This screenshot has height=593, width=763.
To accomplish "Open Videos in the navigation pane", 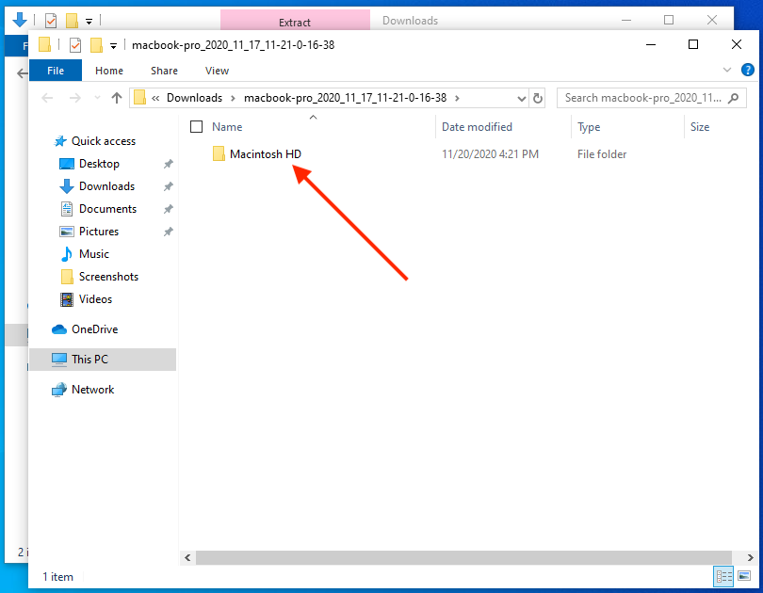I will (95, 299).
